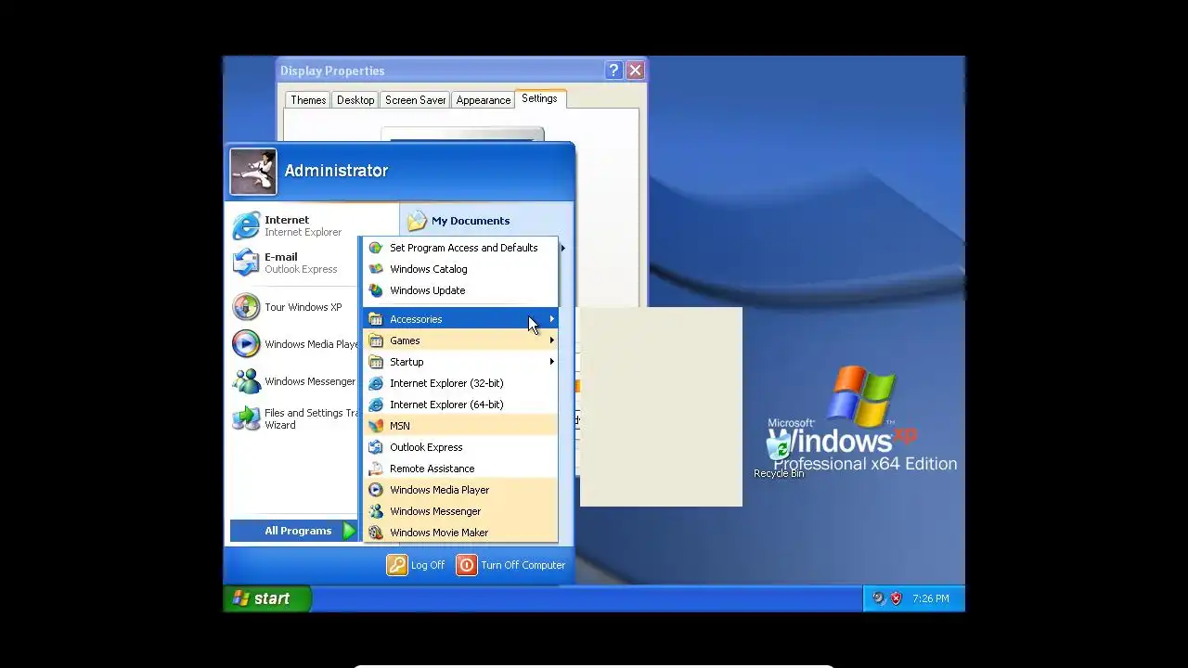
Task: Click the Windows Update icon
Action: (376, 290)
